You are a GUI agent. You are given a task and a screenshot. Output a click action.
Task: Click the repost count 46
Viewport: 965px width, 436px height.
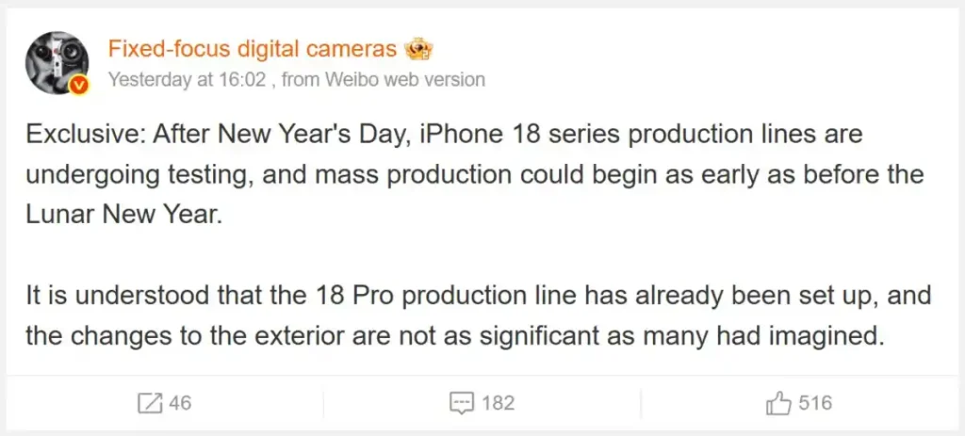coord(180,404)
